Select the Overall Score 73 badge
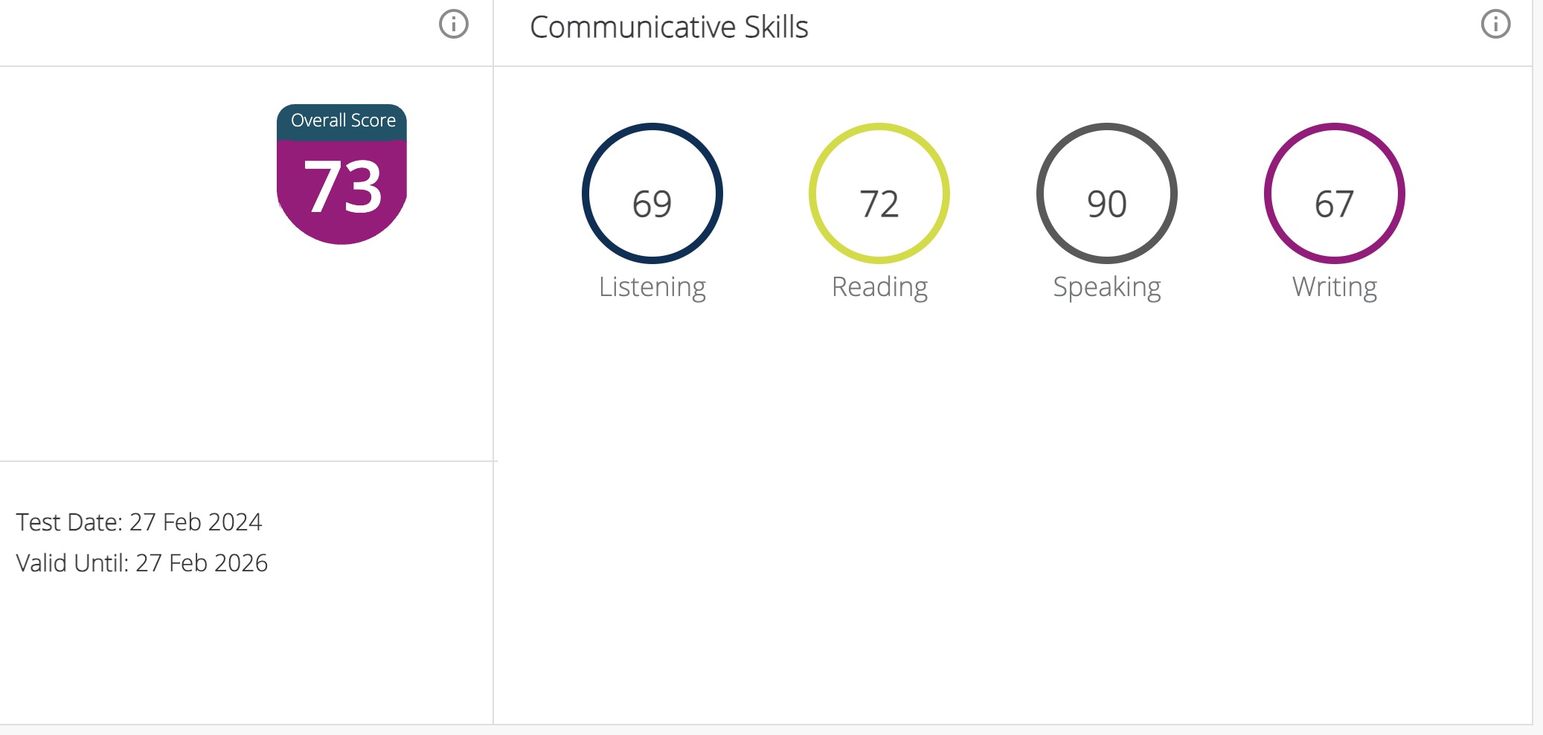The height and width of the screenshot is (735, 1543). pyautogui.click(x=342, y=174)
